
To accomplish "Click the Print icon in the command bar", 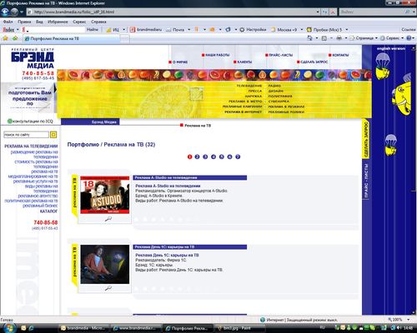I will point(339,38).
